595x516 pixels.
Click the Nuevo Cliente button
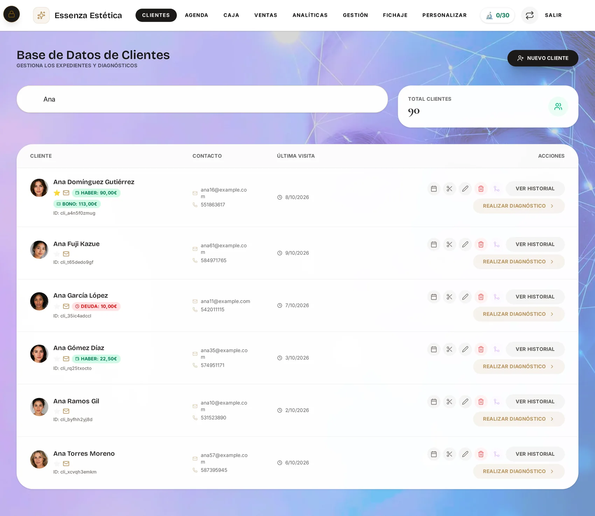tap(543, 58)
